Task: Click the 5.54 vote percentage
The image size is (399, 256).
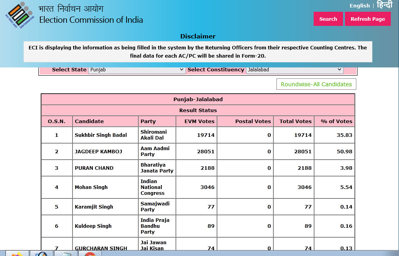Action: 346,187
